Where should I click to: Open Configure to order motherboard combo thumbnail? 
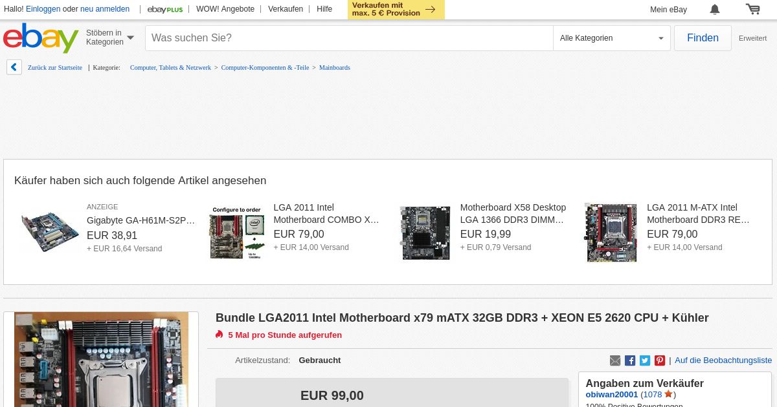pos(237,233)
